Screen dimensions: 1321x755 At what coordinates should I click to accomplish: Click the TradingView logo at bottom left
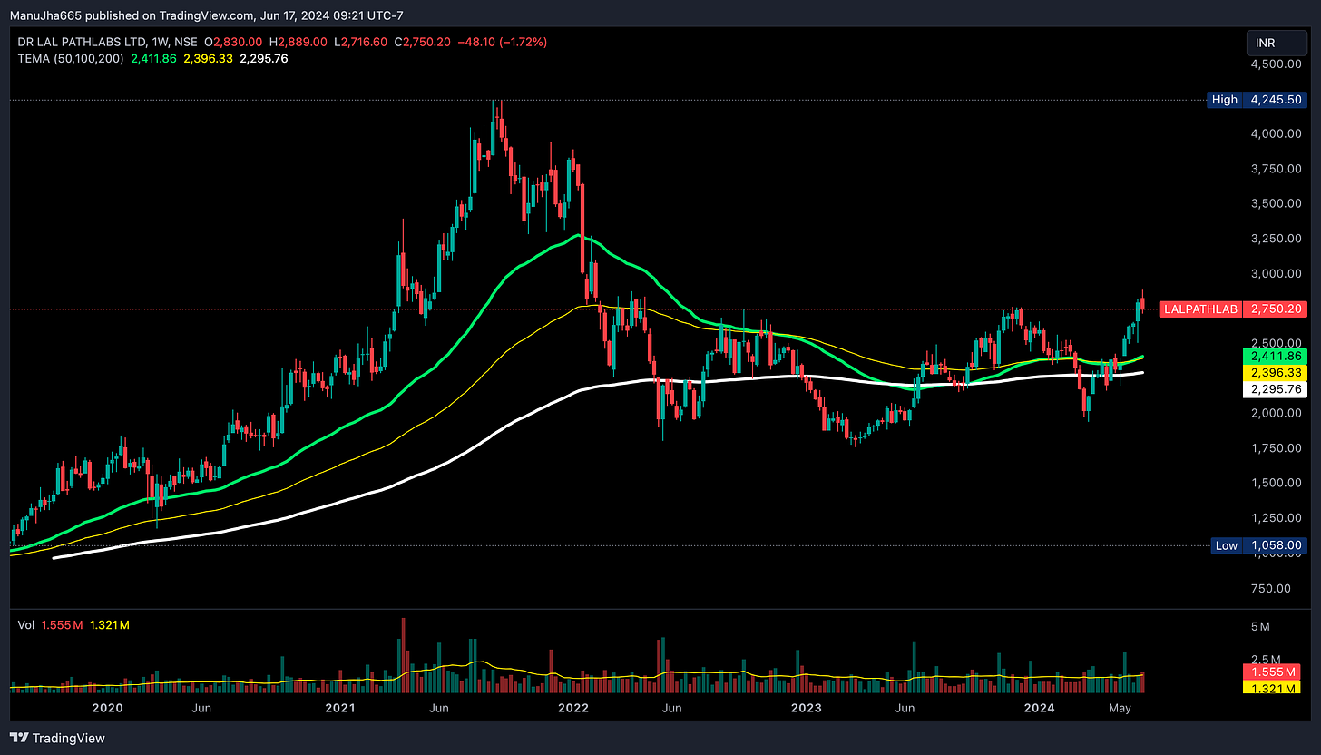57,738
